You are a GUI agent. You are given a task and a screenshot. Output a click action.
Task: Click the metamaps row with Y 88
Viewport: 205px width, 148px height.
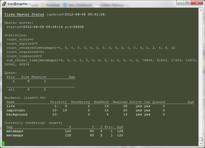point(65,135)
